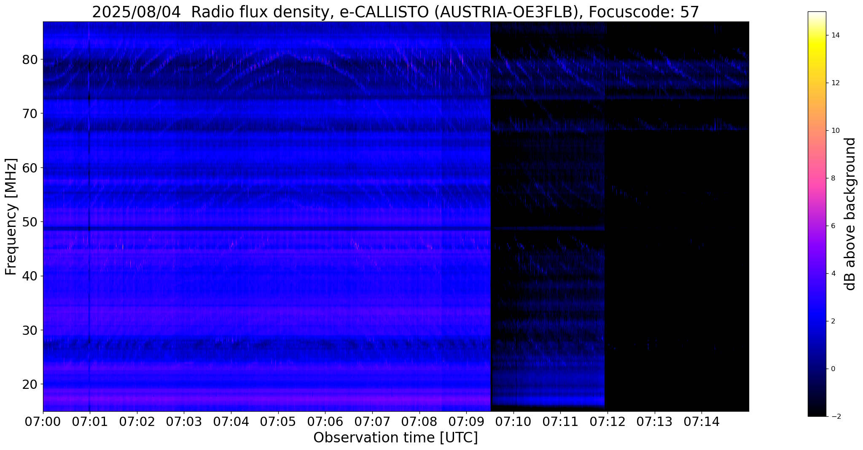
Task: Click the 07:03 time tick label
Action: (184, 421)
